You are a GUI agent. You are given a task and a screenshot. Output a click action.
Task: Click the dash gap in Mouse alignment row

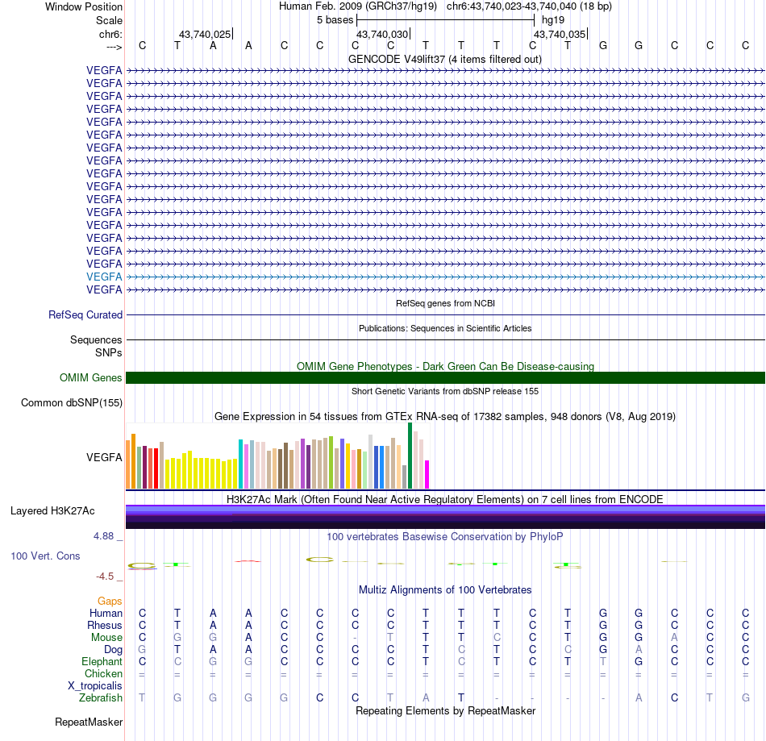pyautogui.click(x=355, y=638)
